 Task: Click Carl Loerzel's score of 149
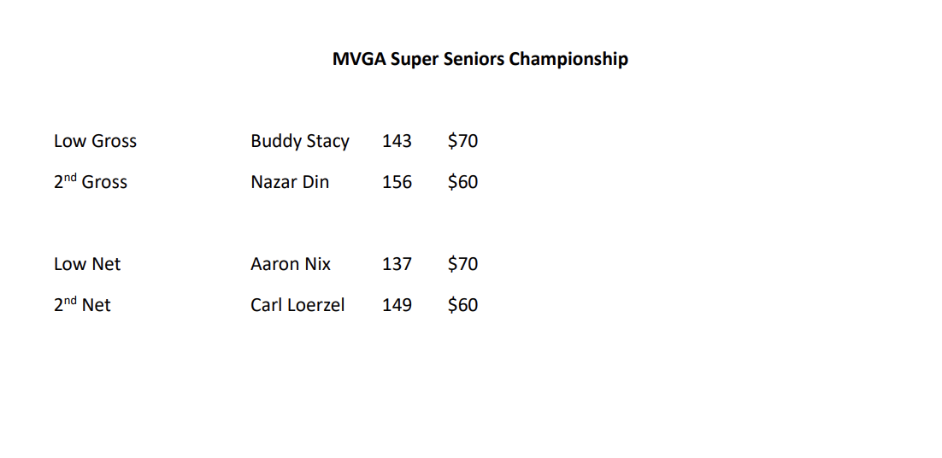(x=397, y=305)
